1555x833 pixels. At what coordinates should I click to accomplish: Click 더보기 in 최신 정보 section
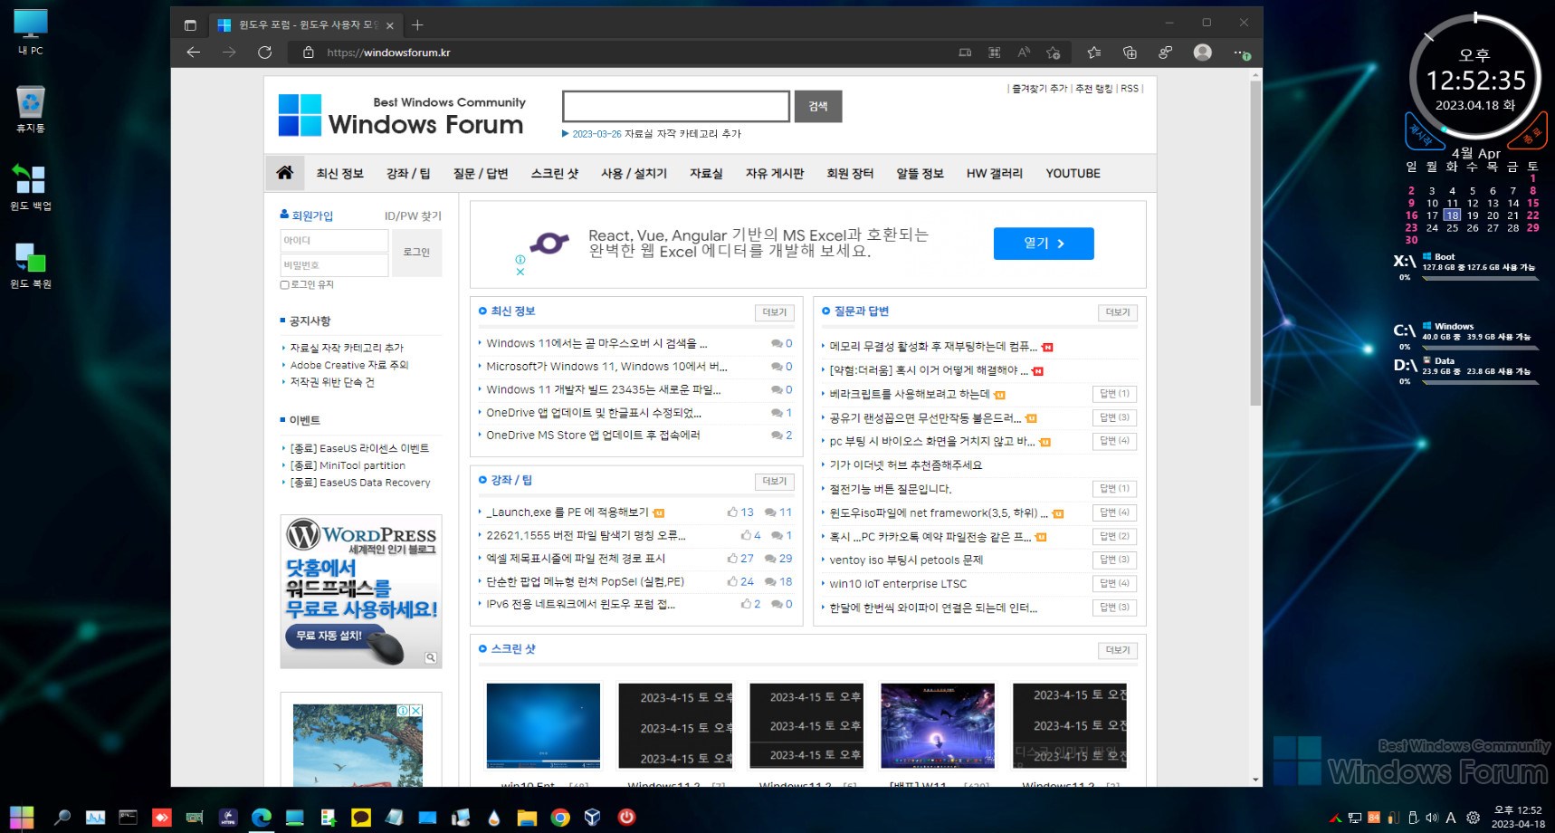775,312
